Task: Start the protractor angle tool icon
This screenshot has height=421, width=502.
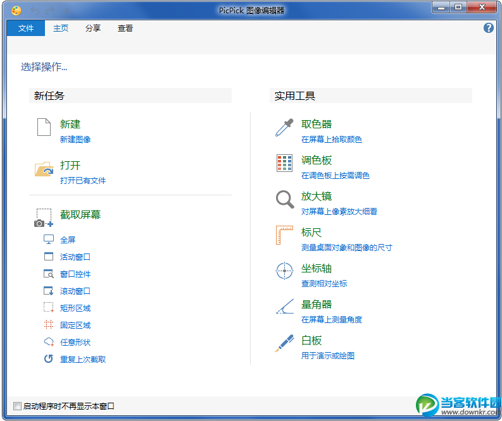Action: [284, 307]
